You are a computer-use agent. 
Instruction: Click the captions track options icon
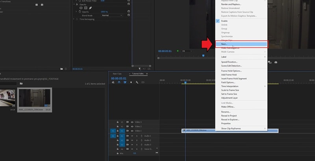tap(143, 82)
